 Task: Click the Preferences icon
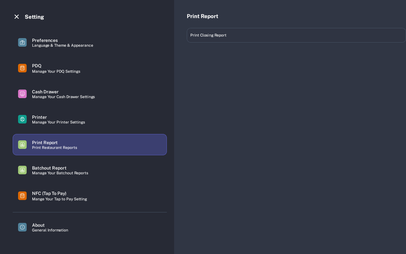pos(22,43)
